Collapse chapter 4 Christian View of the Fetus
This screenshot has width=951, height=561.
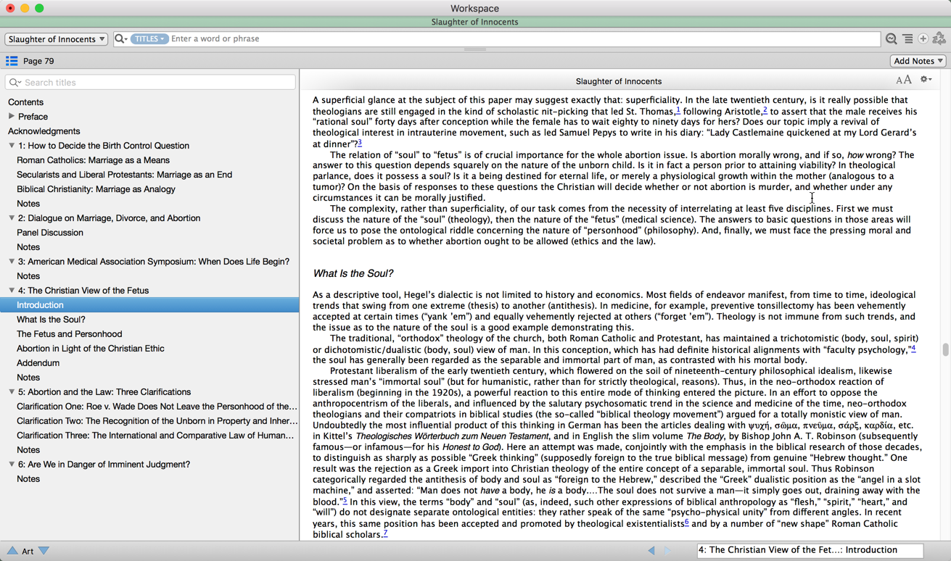[x=12, y=291]
